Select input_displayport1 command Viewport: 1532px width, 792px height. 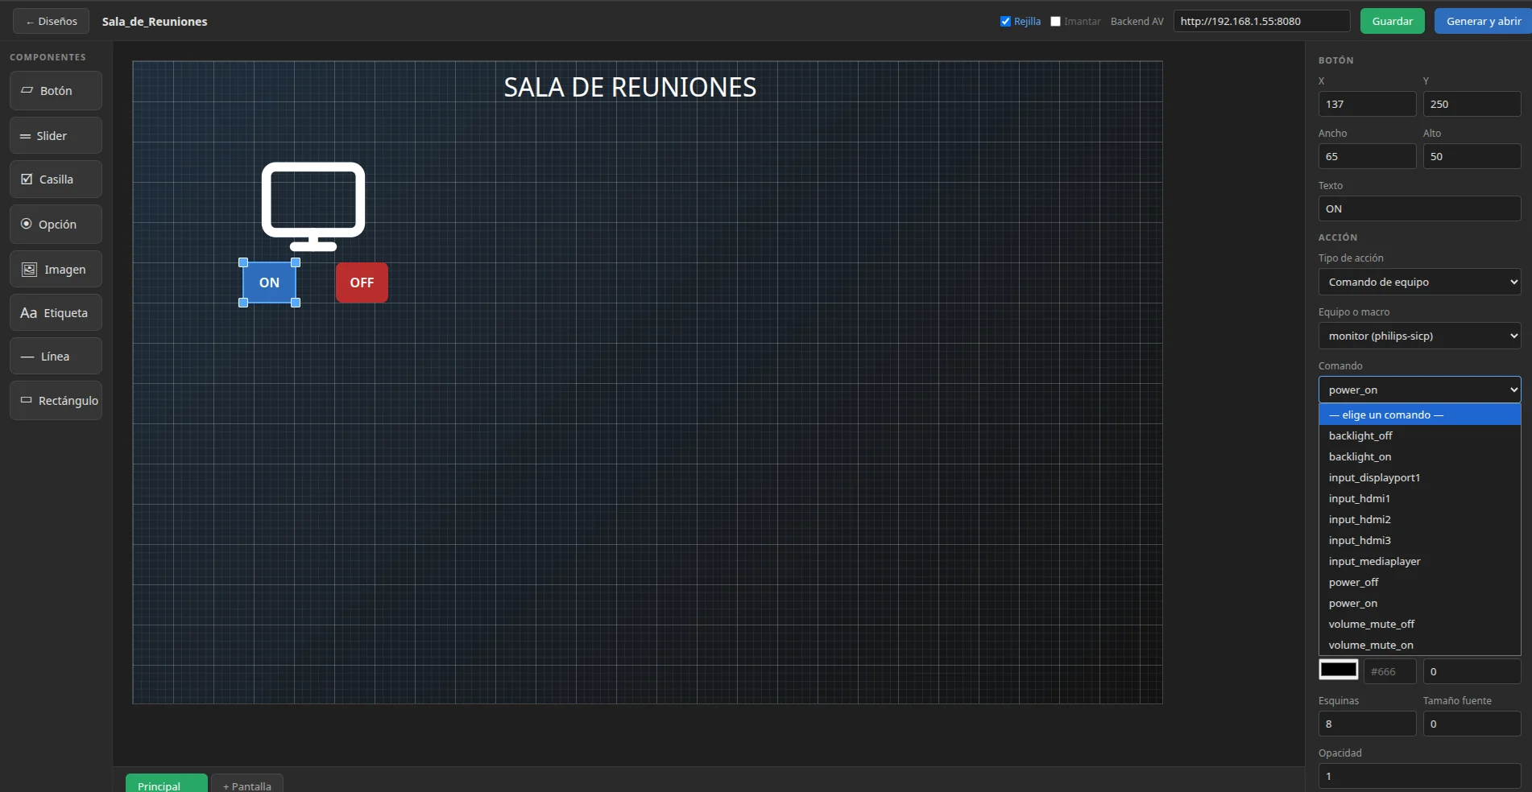coord(1419,477)
